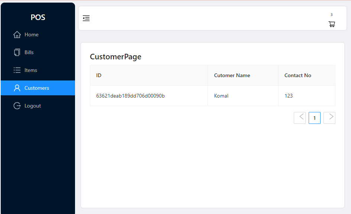Click the CustomerPage heading

pyautogui.click(x=116, y=57)
